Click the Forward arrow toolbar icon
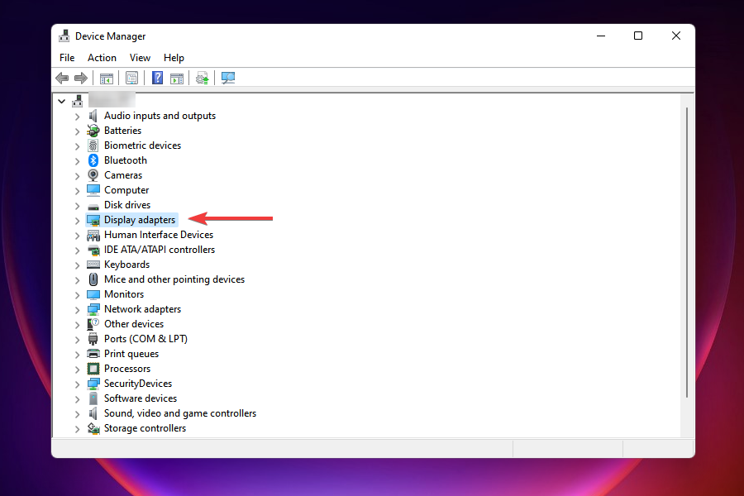The width and height of the screenshot is (744, 496). (80, 78)
